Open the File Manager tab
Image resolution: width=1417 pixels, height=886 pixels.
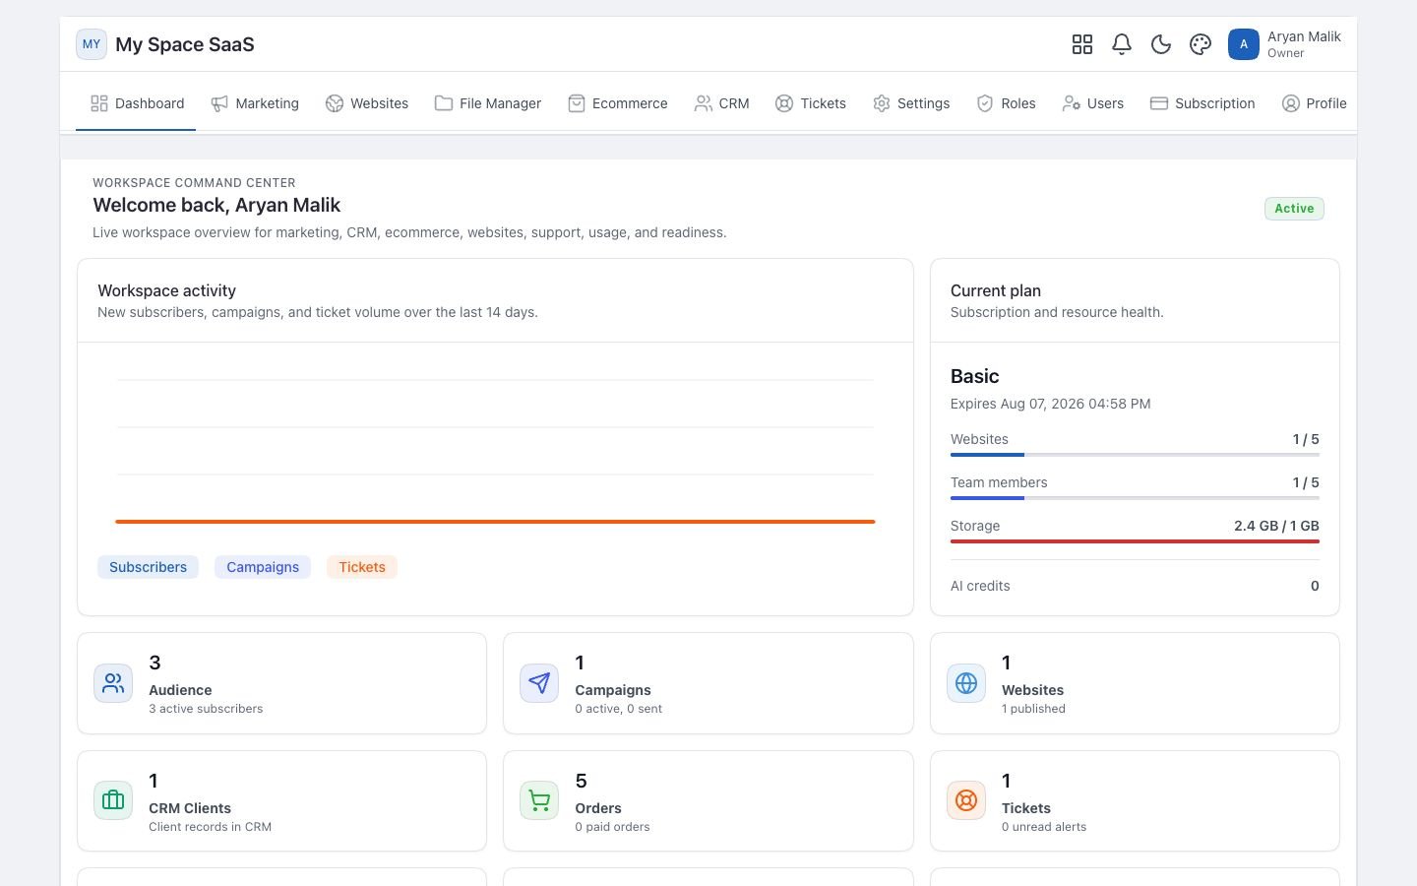[x=488, y=103]
